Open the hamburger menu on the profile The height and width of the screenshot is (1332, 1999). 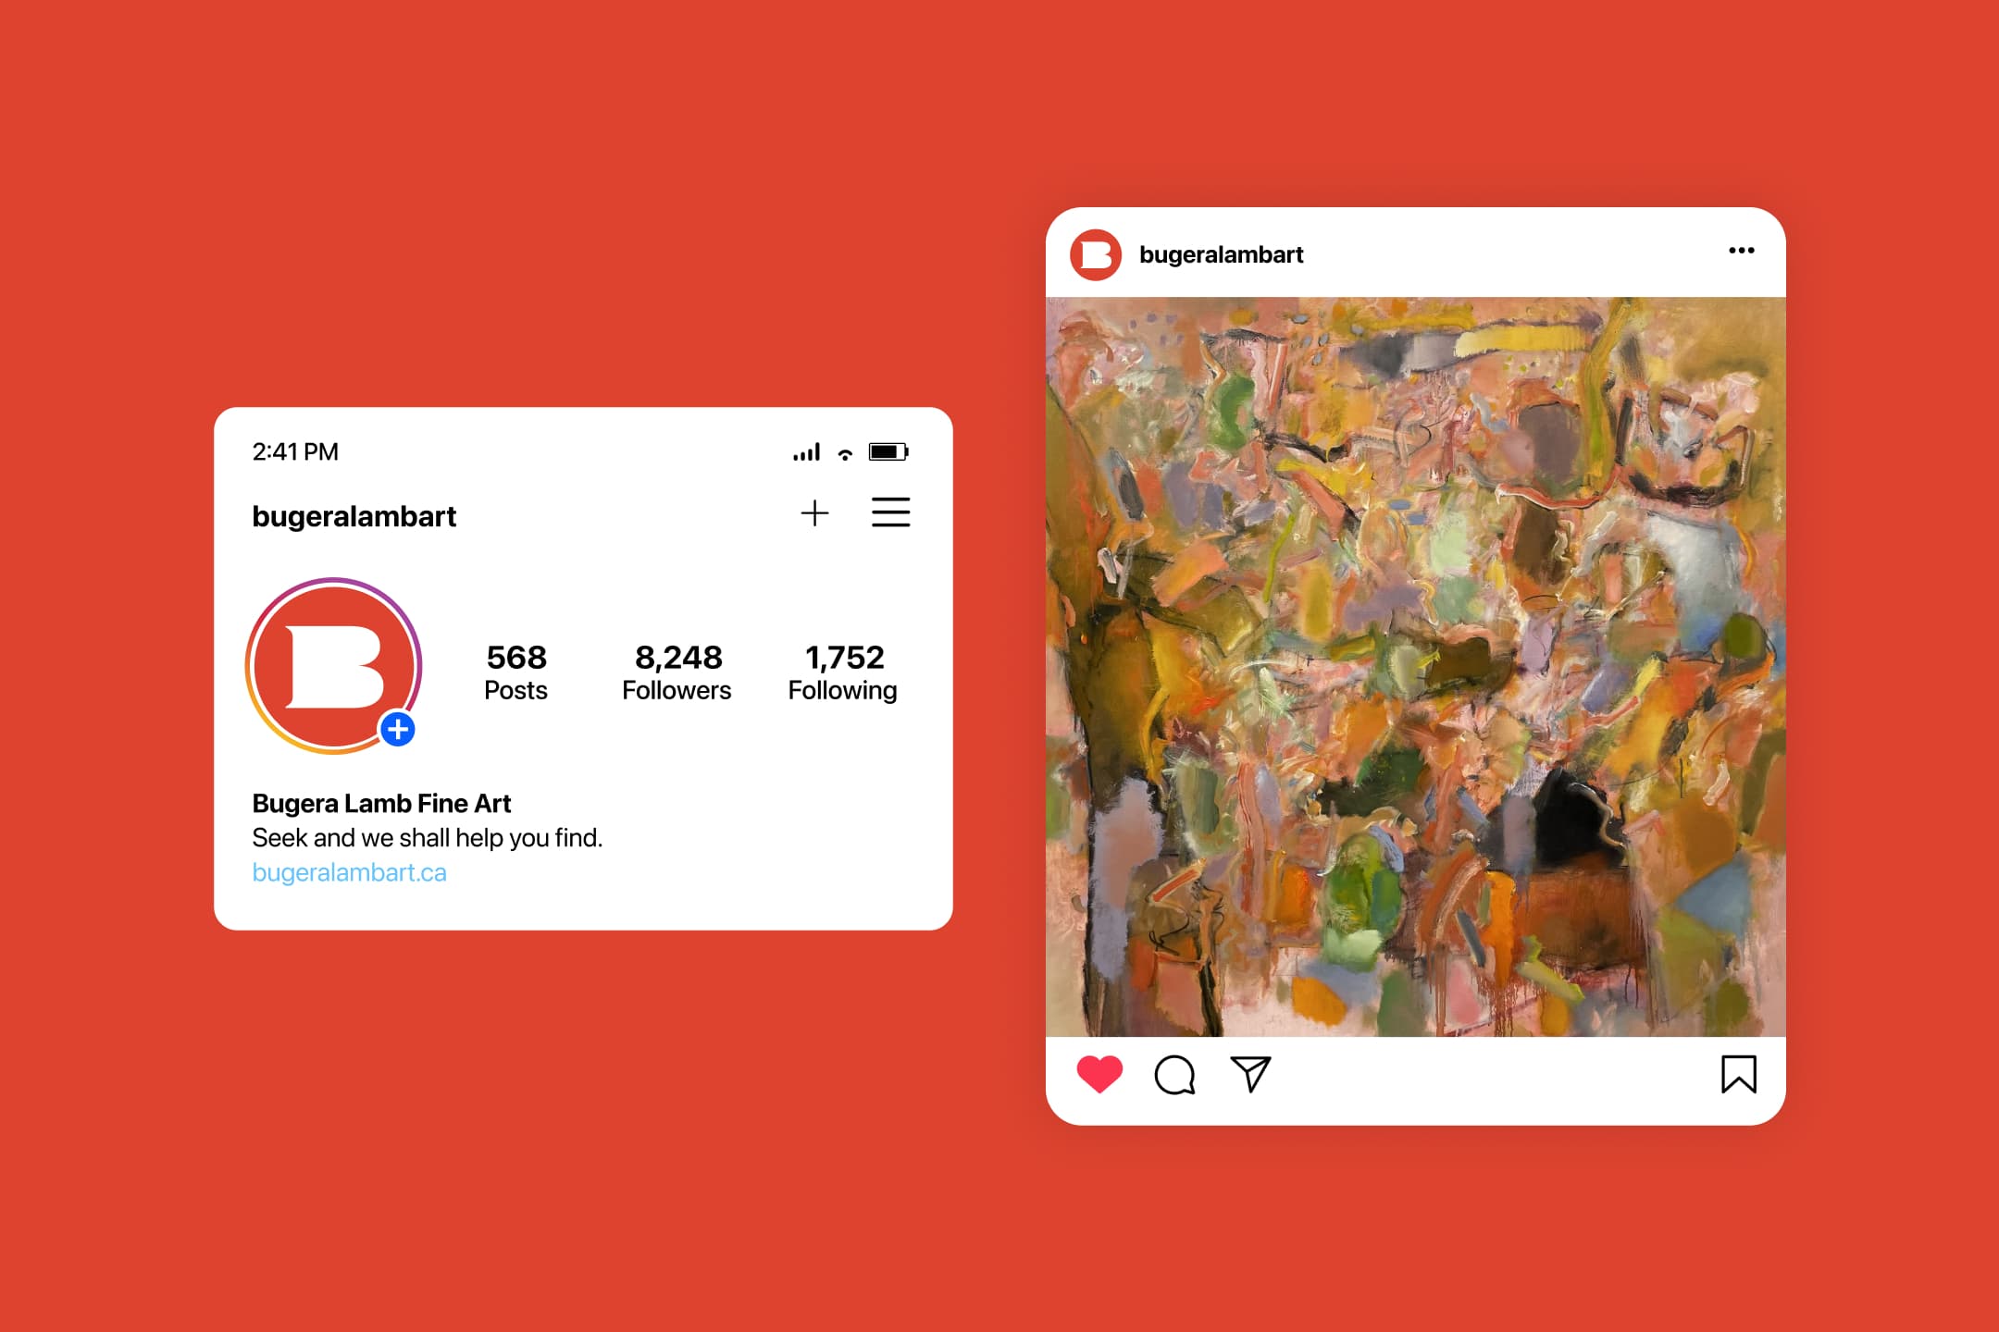pyautogui.click(x=890, y=512)
